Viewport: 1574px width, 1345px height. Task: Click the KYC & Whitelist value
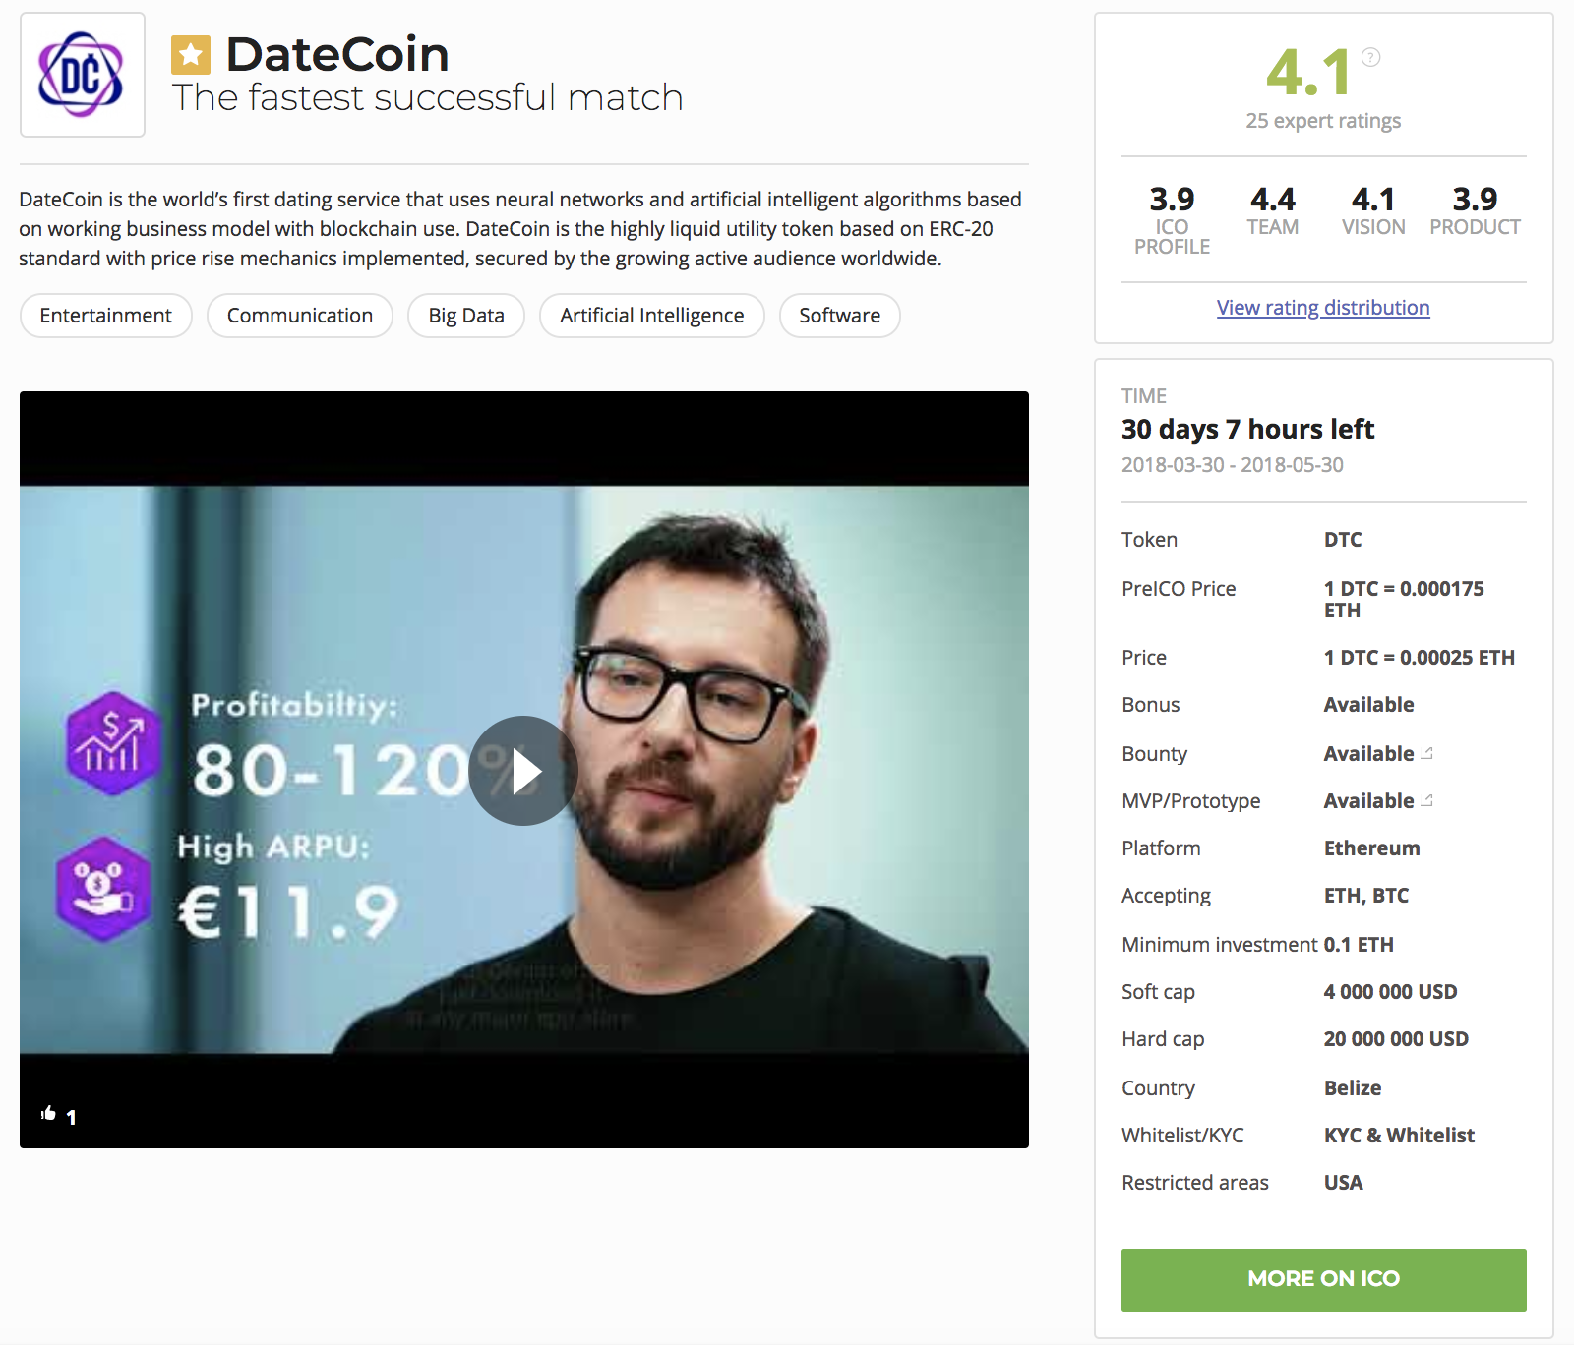coord(1399,1136)
